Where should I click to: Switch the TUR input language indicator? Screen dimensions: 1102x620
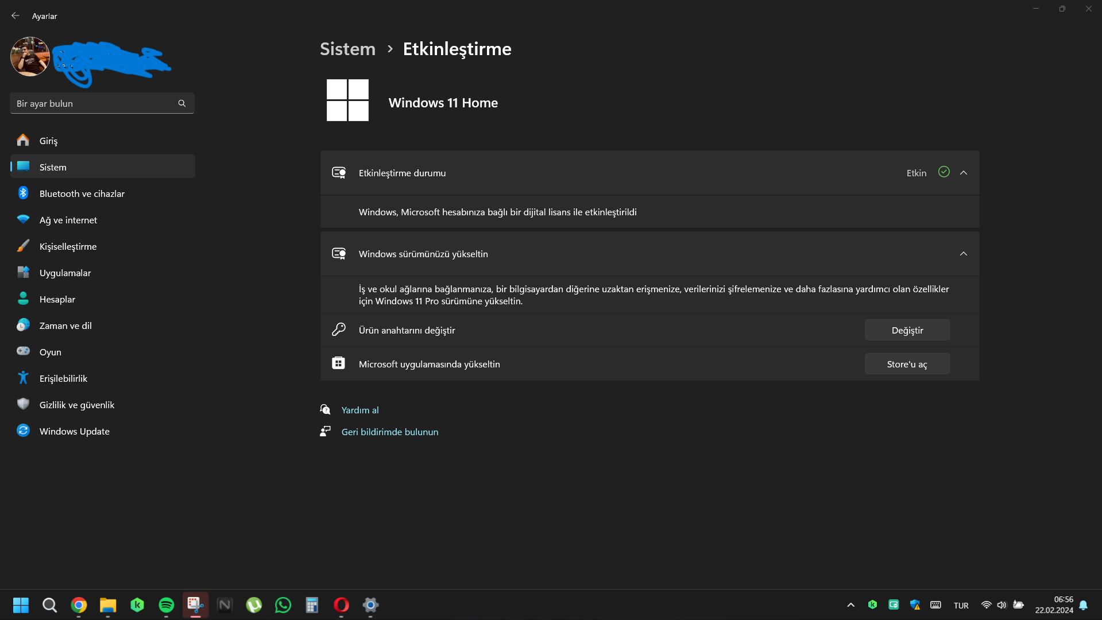(x=961, y=606)
